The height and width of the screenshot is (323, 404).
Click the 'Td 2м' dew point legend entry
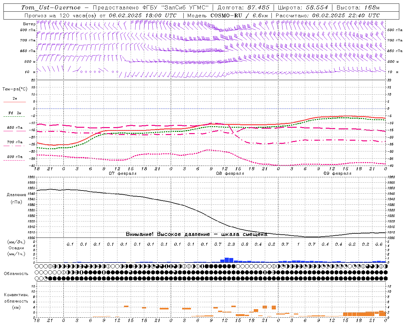(x=15, y=113)
